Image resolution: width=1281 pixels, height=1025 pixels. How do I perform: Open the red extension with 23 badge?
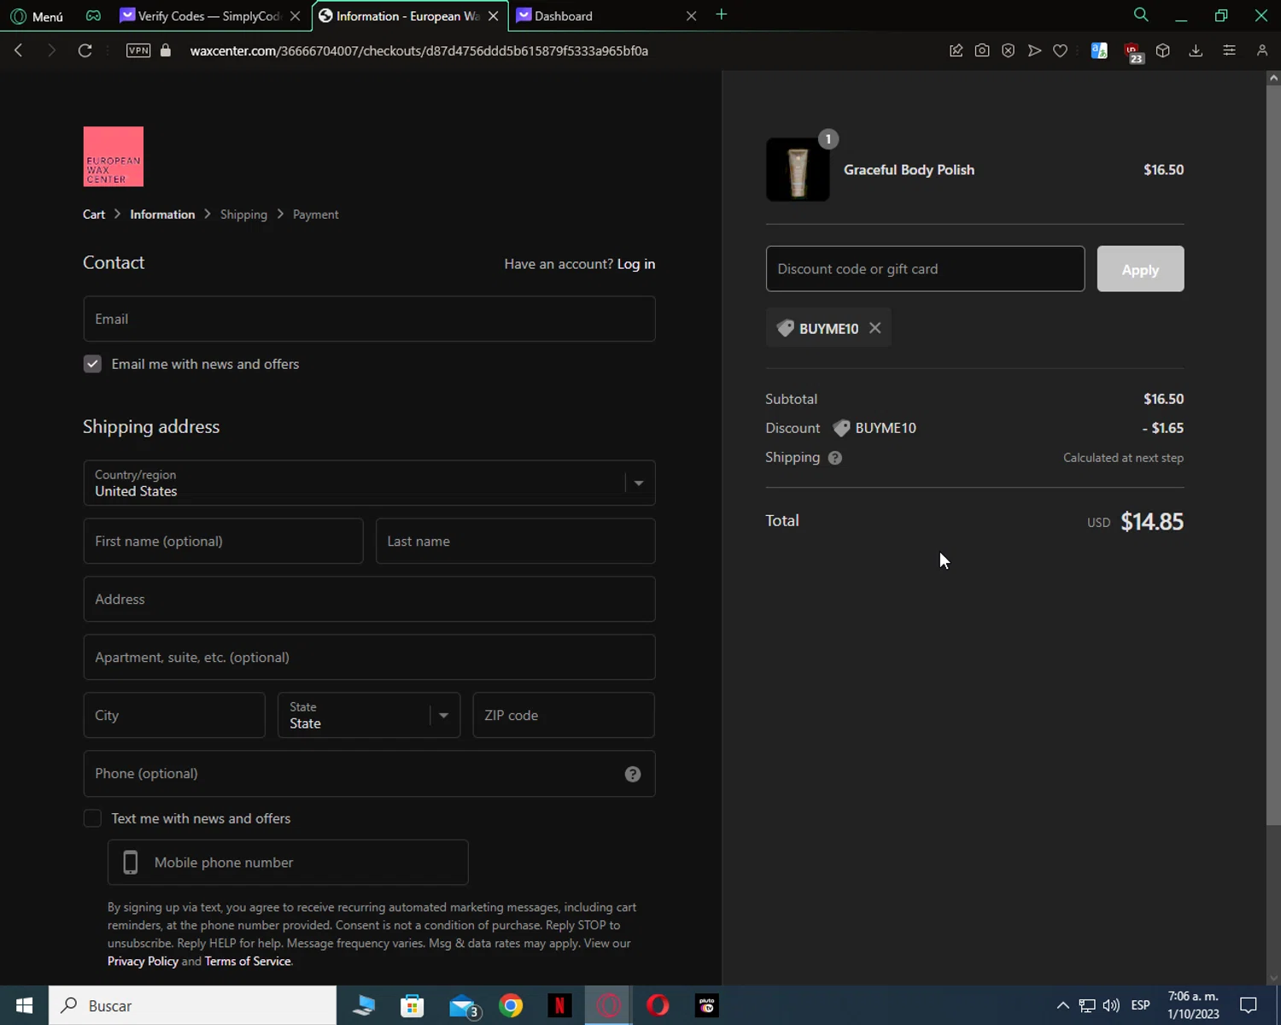1132,52
